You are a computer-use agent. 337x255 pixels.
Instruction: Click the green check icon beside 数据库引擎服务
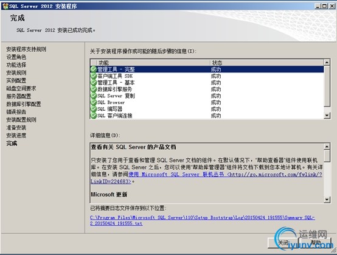[94, 89]
